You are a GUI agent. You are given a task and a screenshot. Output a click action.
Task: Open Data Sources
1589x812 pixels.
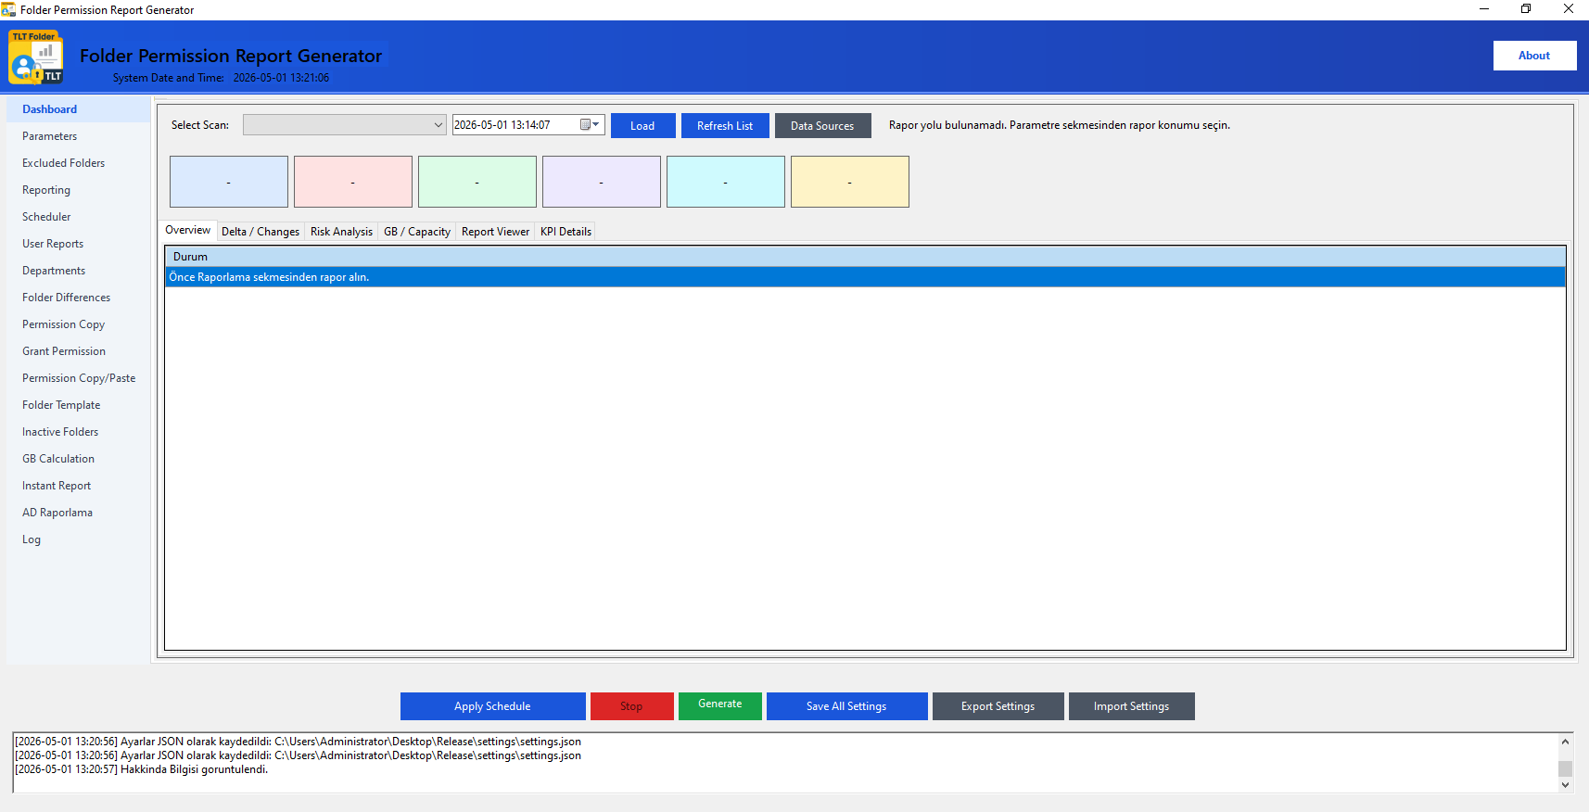[x=822, y=126]
